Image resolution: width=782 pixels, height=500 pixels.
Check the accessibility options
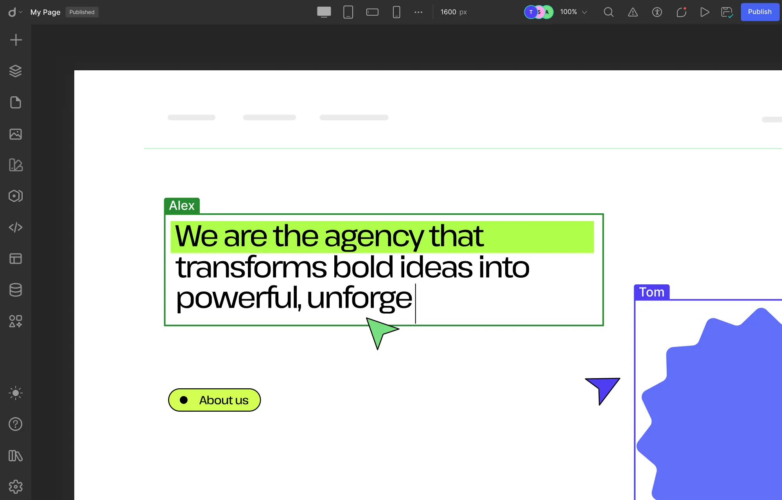tap(657, 12)
